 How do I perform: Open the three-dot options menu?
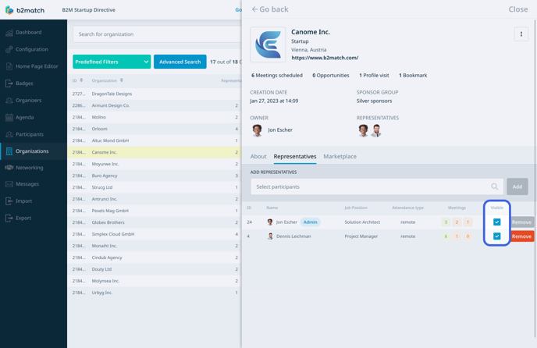521,34
